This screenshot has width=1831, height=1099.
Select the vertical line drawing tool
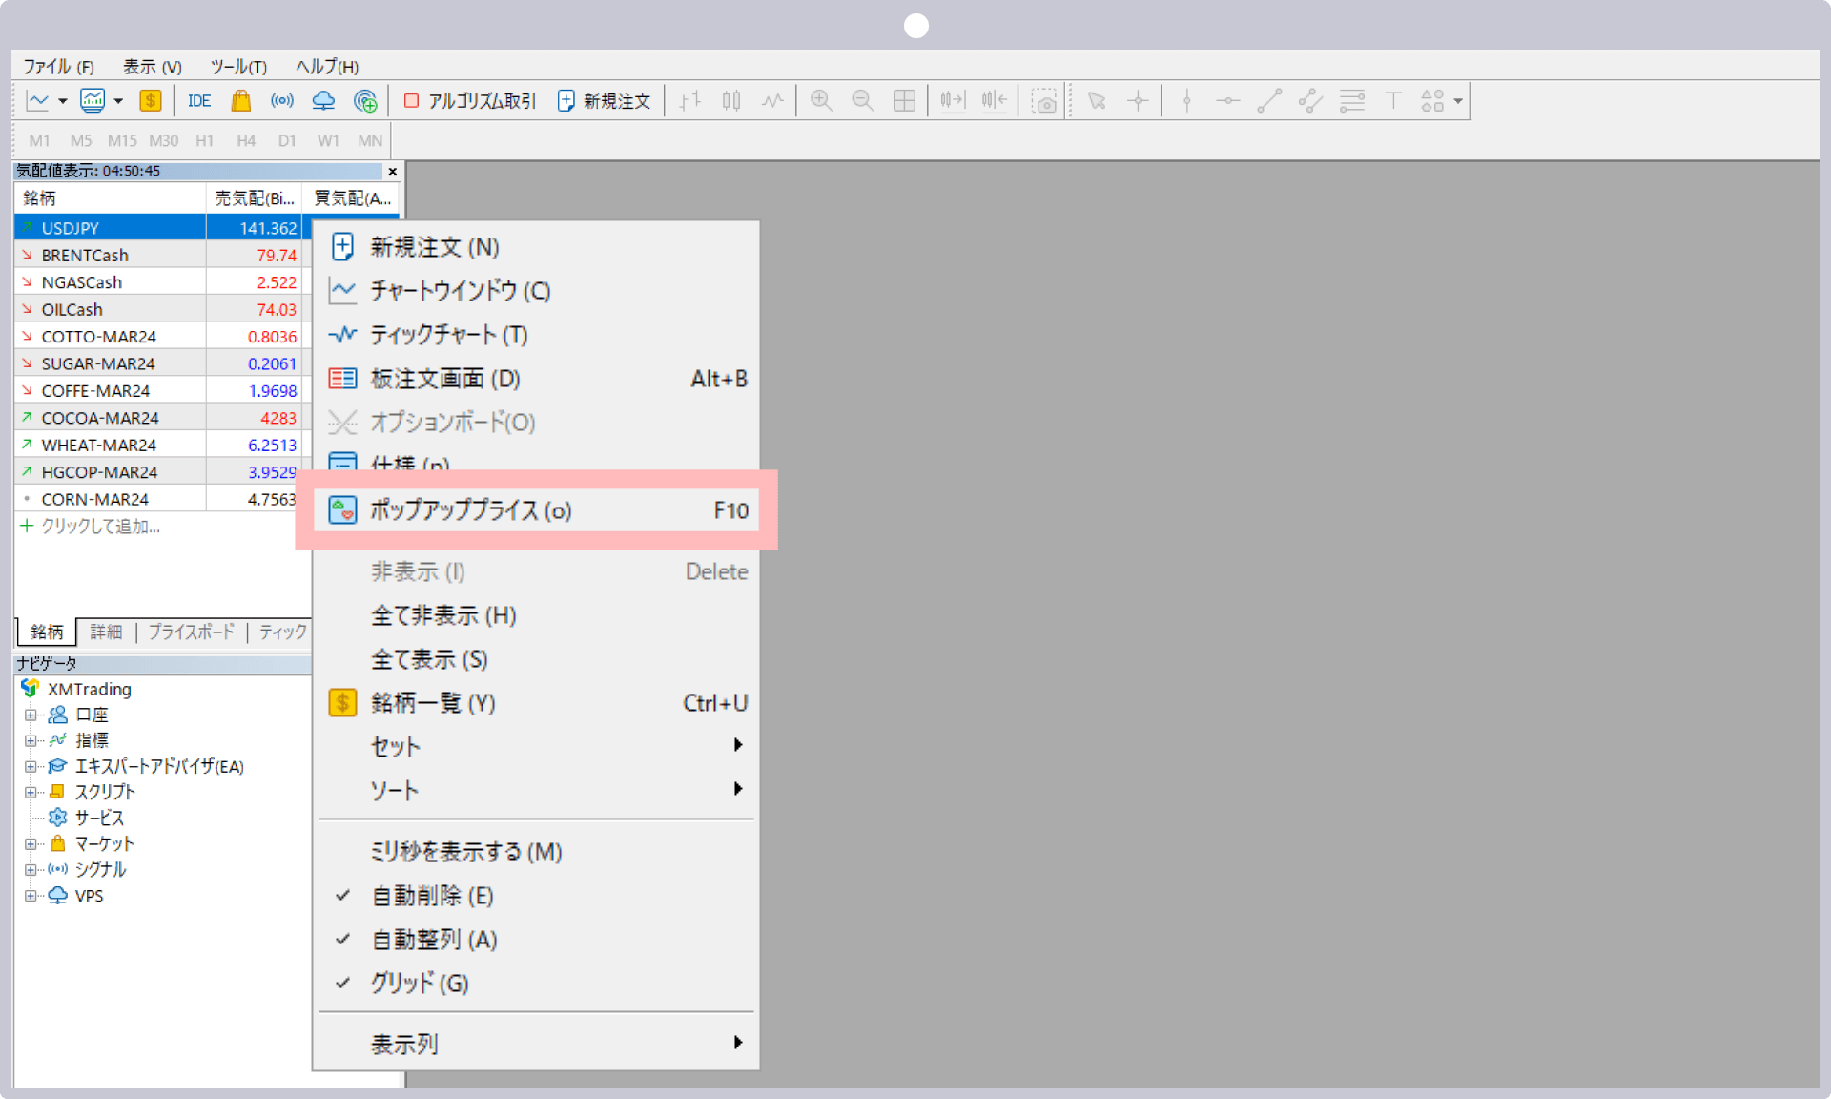click(x=1186, y=100)
